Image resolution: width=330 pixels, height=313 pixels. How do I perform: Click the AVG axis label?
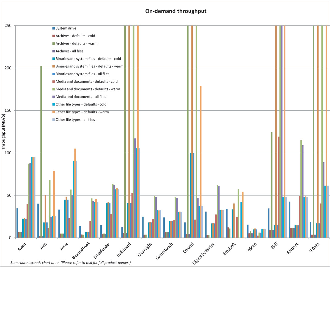[x=44, y=246]
